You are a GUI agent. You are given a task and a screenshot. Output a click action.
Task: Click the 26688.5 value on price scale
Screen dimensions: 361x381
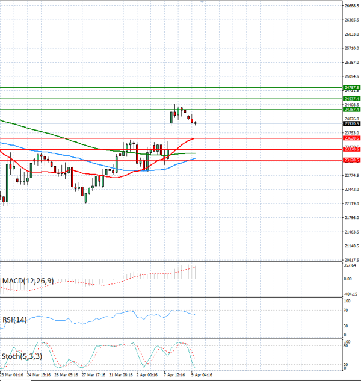point(351,6)
